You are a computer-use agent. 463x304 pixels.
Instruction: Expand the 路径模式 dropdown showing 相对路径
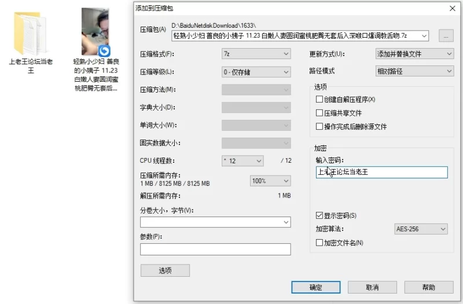pos(414,71)
